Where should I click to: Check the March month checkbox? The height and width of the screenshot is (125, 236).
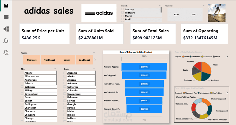click(x=123, y=16)
